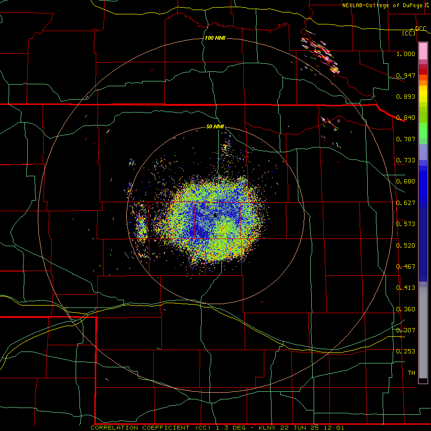Click the 0.680 legend value
The width and height of the screenshot is (431, 431).
pyautogui.click(x=406, y=181)
